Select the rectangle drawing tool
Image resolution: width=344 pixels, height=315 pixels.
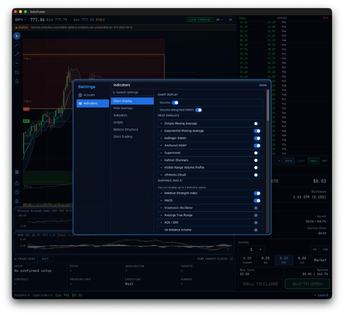pyautogui.click(x=17, y=72)
